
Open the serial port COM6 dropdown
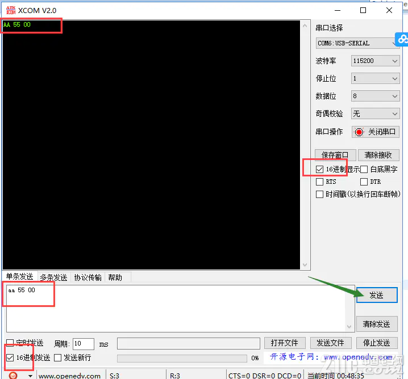357,43
